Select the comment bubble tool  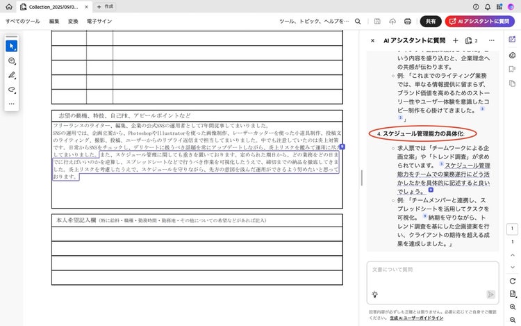pos(12,60)
